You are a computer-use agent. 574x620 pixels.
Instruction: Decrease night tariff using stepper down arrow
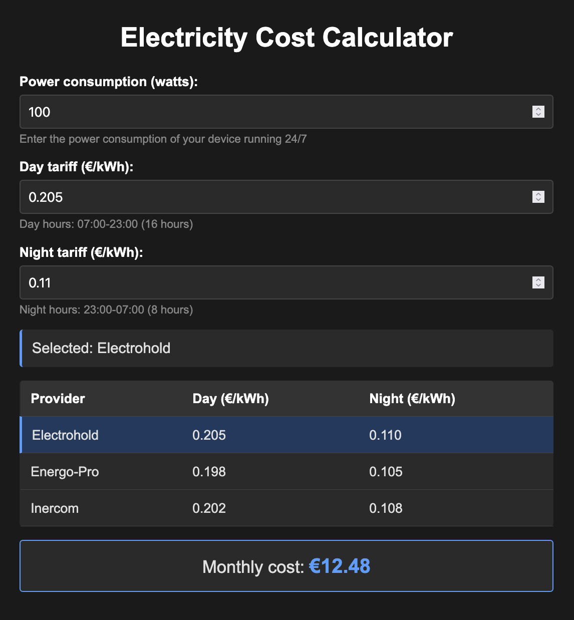pyautogui.click(x=538, y=285)
